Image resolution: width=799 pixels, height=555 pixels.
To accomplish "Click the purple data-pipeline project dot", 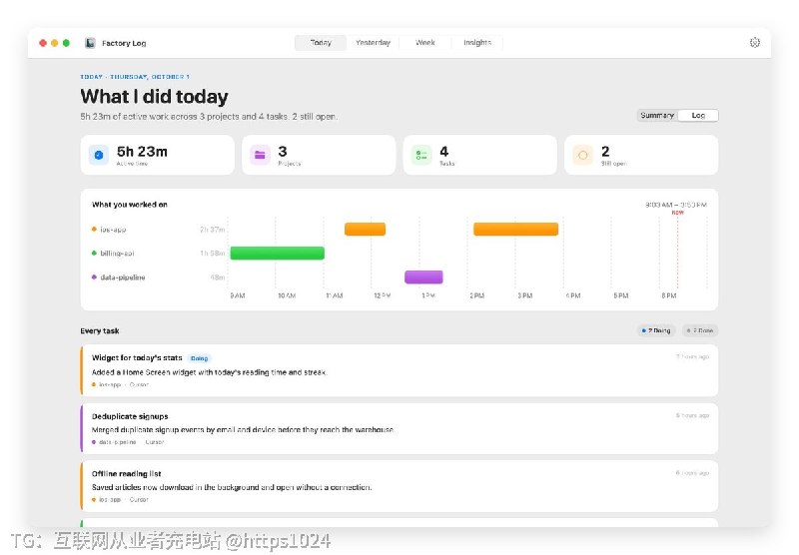I will [x=94, y=277].
